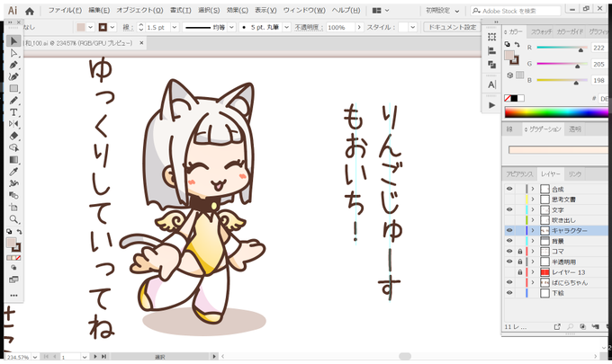Select the Zoom magnifier tool

[13, 219]
